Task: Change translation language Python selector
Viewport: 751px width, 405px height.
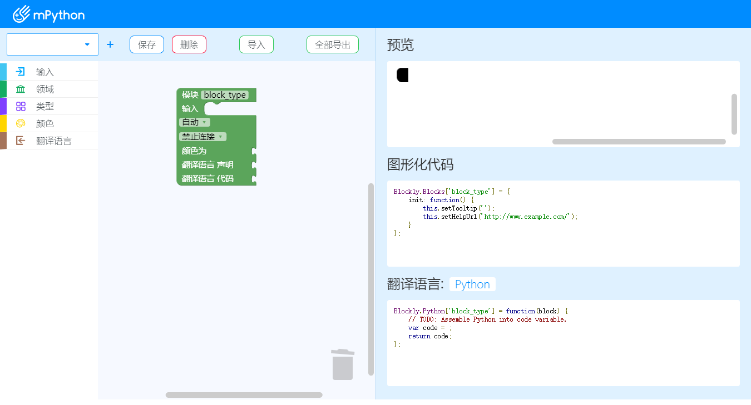Action: (472, 284)
